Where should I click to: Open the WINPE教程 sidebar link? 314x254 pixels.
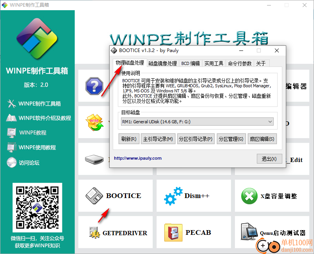pyautogui.click(x=32, y=133)
